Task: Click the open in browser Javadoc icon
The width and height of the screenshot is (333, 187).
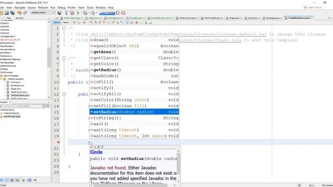Action: (99, 147)
